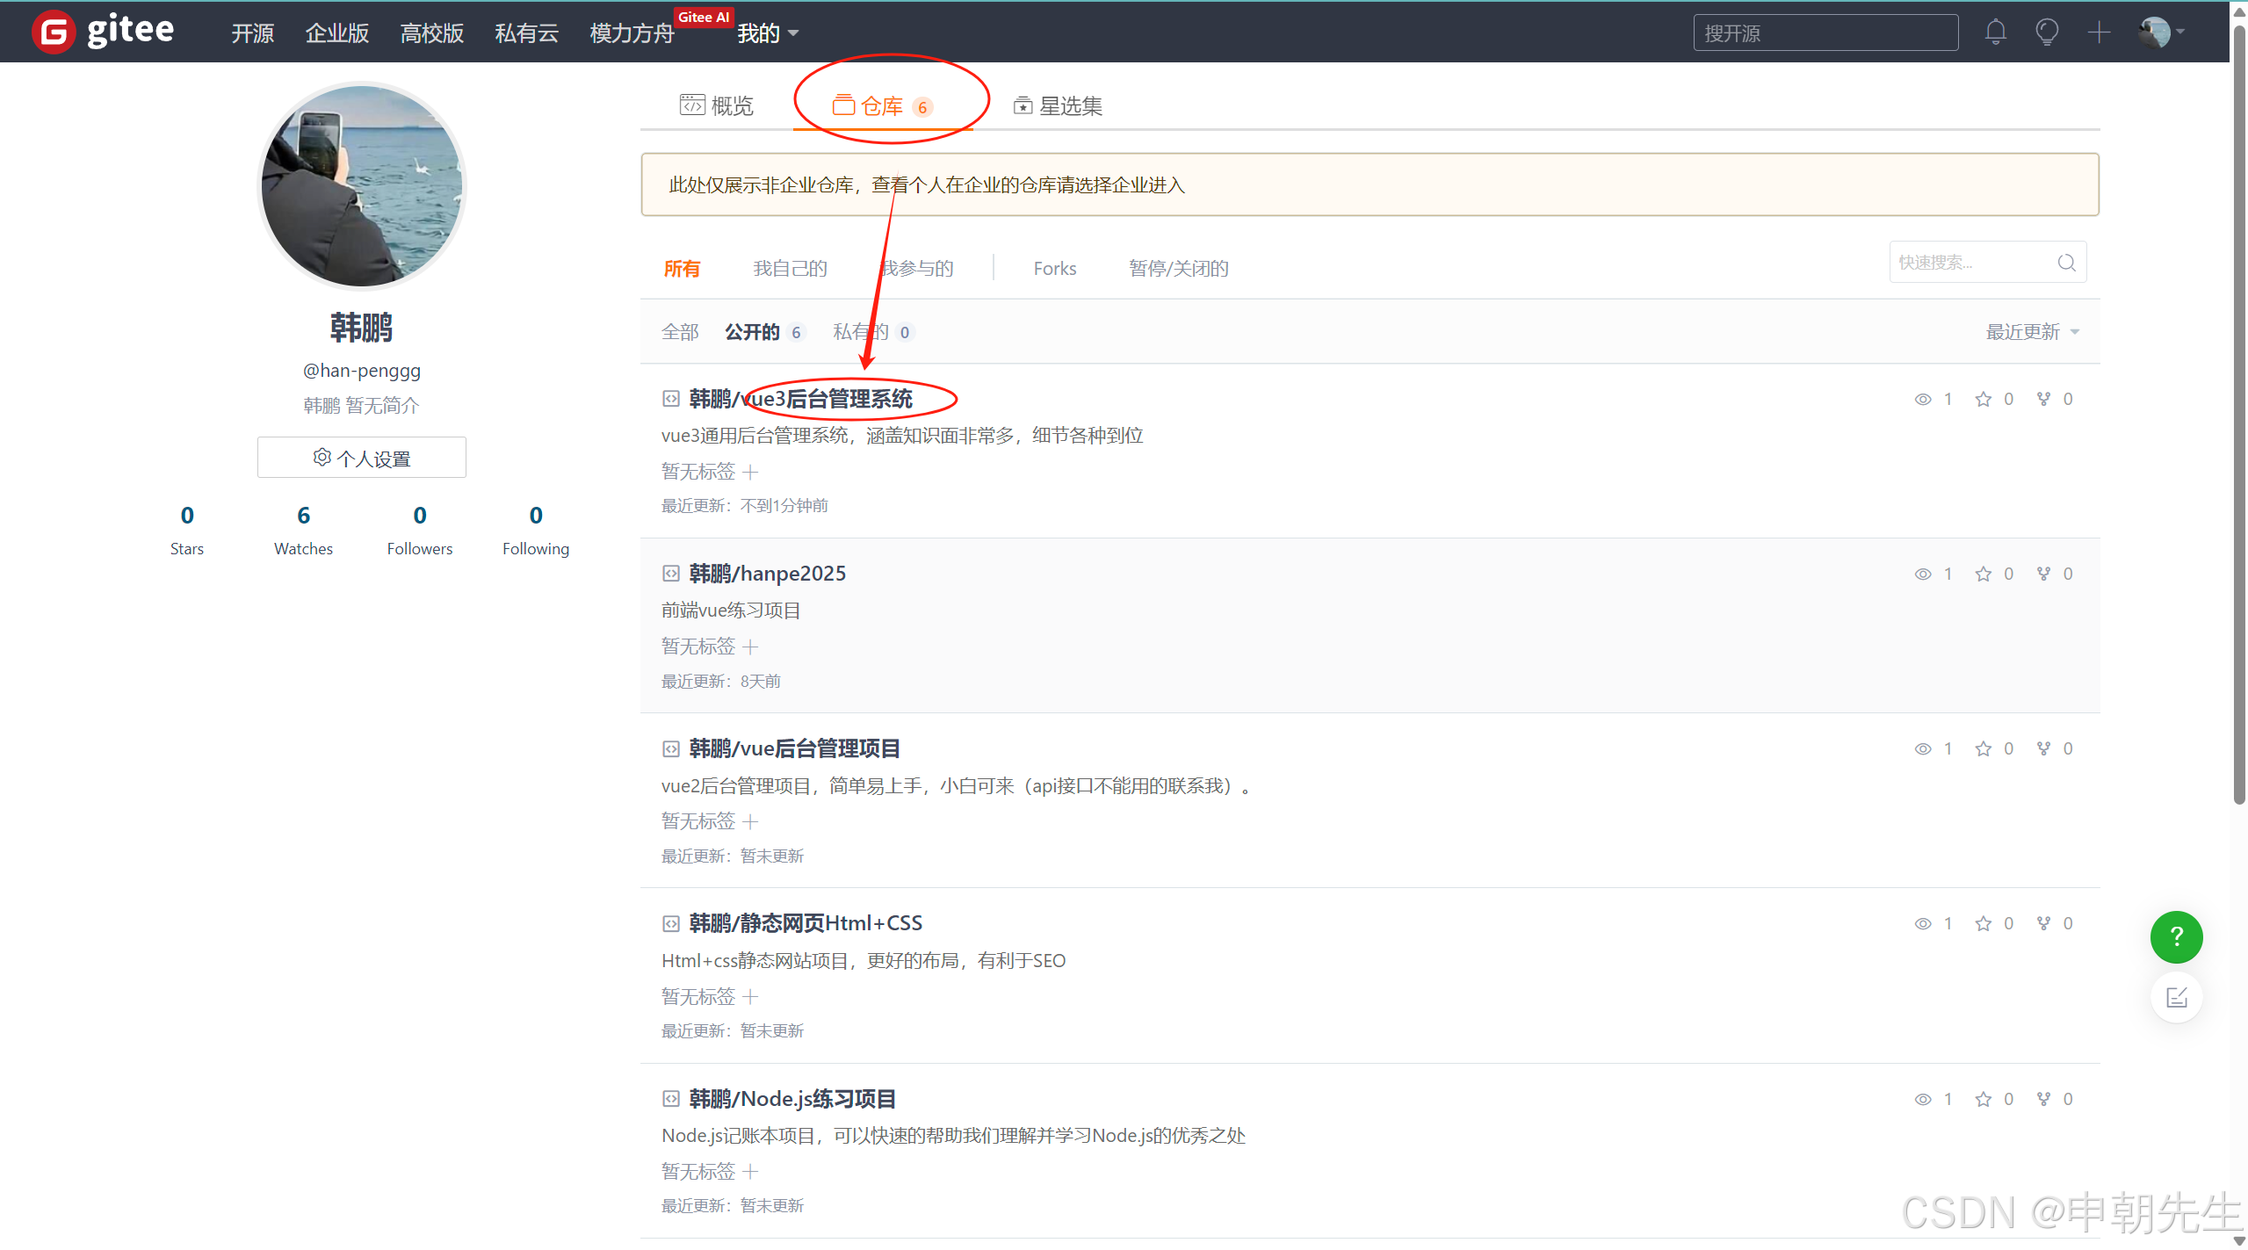This screenshot has width=2248, height=1250.
Task: Click the plus icon in the header
Action: coord(2099,33)
